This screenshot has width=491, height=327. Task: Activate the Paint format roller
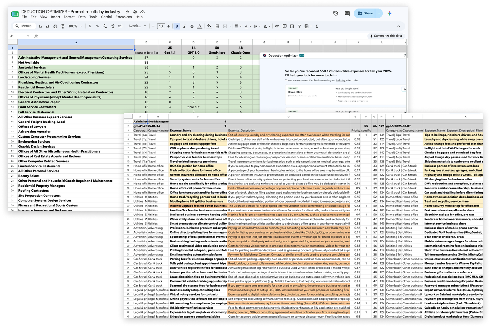pos(63,26)
